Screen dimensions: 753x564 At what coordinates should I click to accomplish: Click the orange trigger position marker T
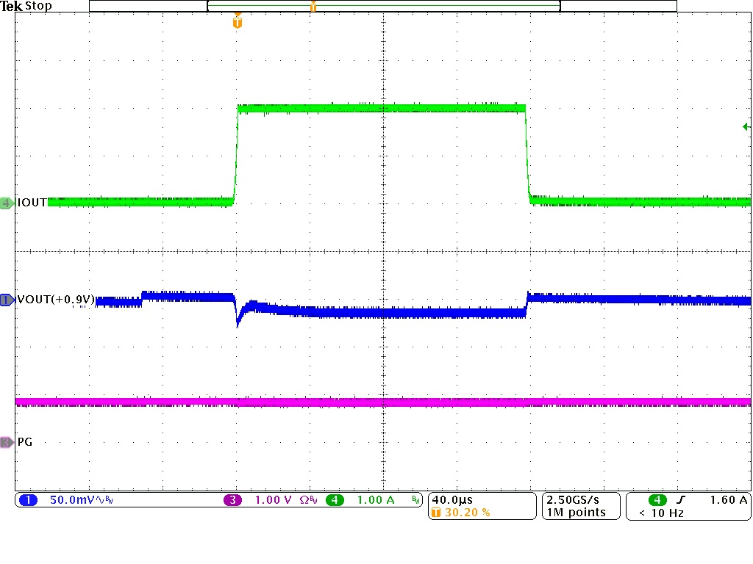point(236,22)
